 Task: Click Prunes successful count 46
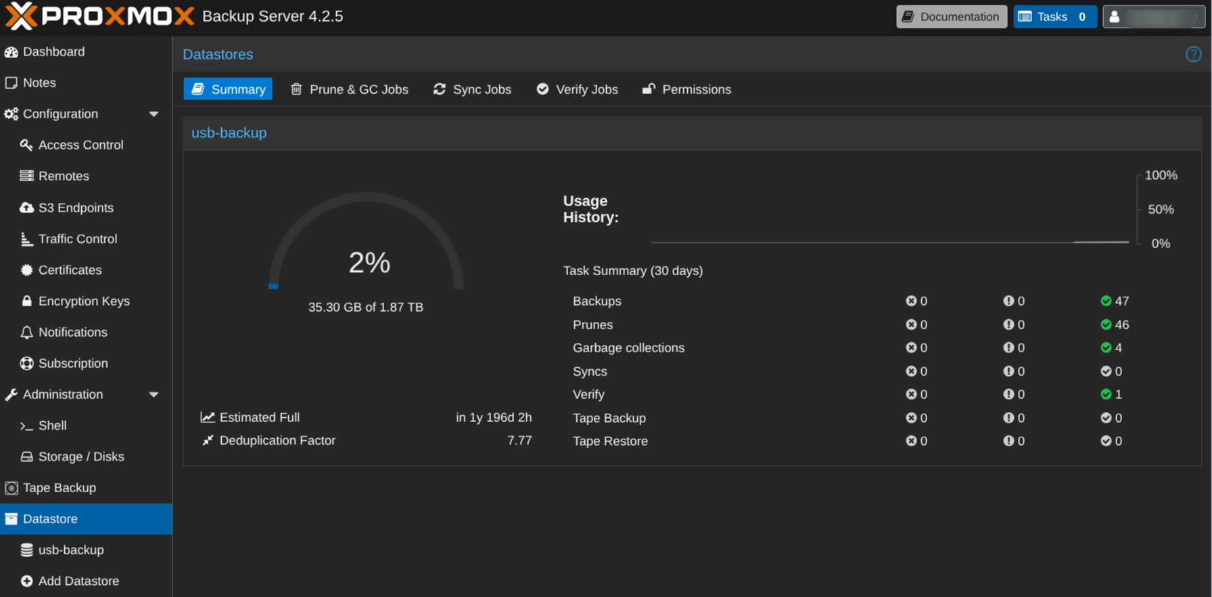[x=1115, y=325]
